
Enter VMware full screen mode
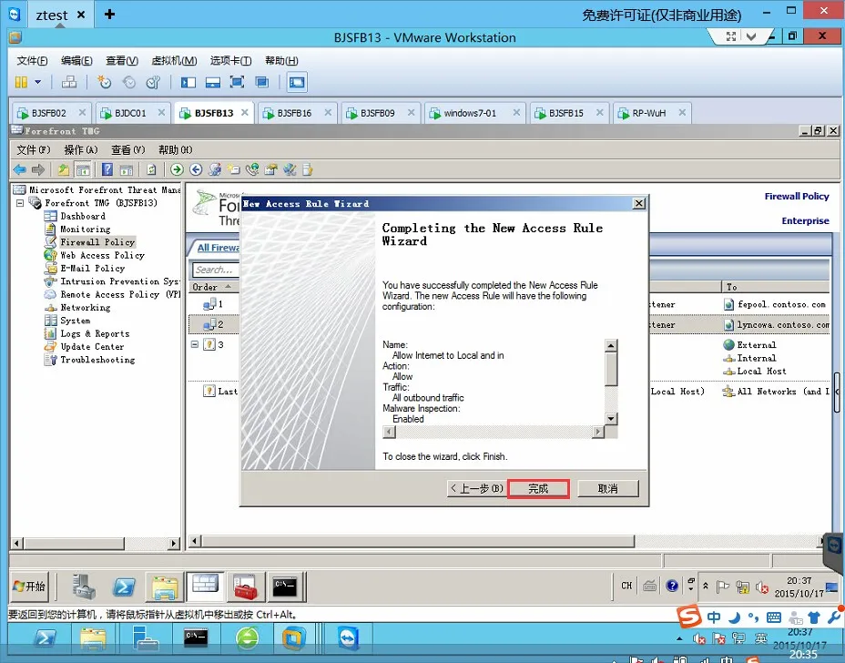pos(237,82)
